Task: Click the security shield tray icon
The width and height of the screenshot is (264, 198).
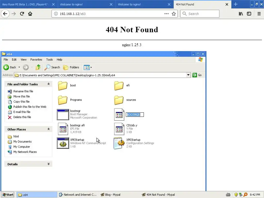Action: point(236,195)
